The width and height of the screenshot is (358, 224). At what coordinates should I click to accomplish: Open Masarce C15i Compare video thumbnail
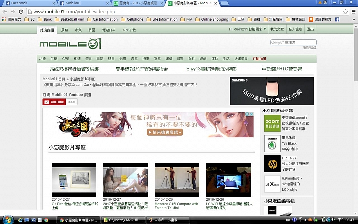pyautogui.click(x=177, y=180)
